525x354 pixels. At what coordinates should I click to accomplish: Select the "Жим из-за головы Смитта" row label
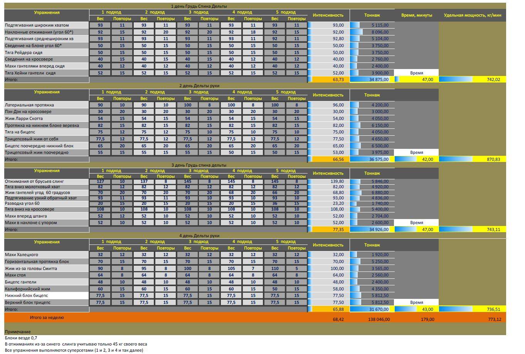click(x=46, y=268)
